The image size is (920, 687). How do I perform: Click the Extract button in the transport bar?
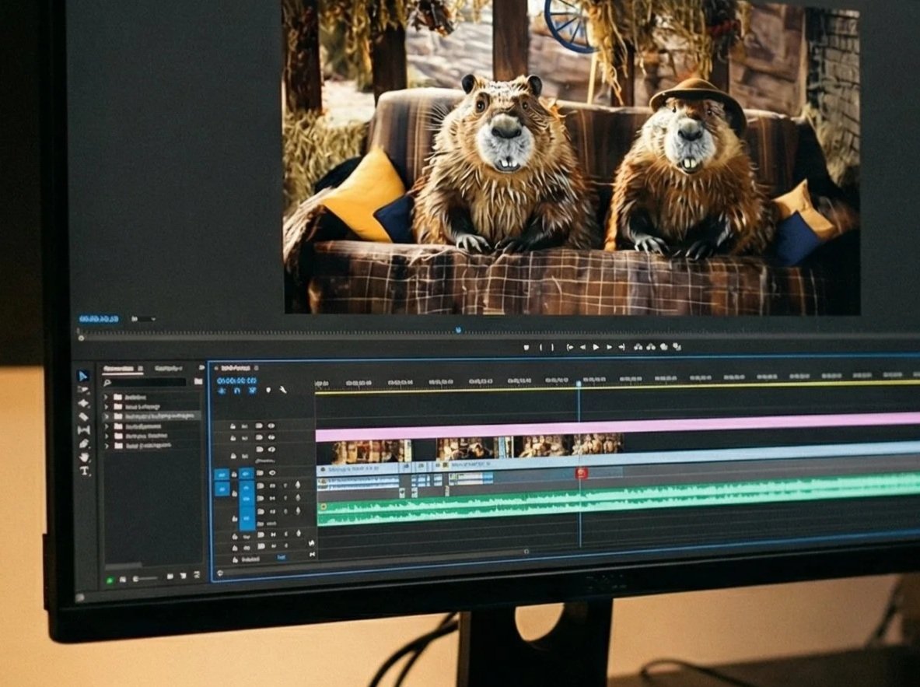coord(651,347)
